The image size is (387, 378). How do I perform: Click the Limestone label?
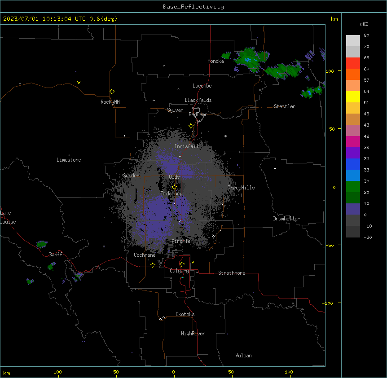point(69,160)
